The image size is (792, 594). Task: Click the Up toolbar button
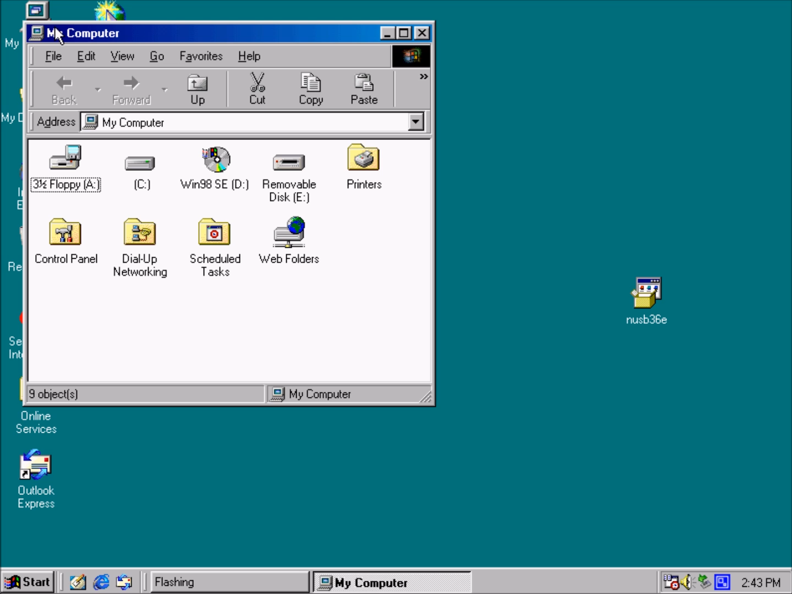(197, 88)
